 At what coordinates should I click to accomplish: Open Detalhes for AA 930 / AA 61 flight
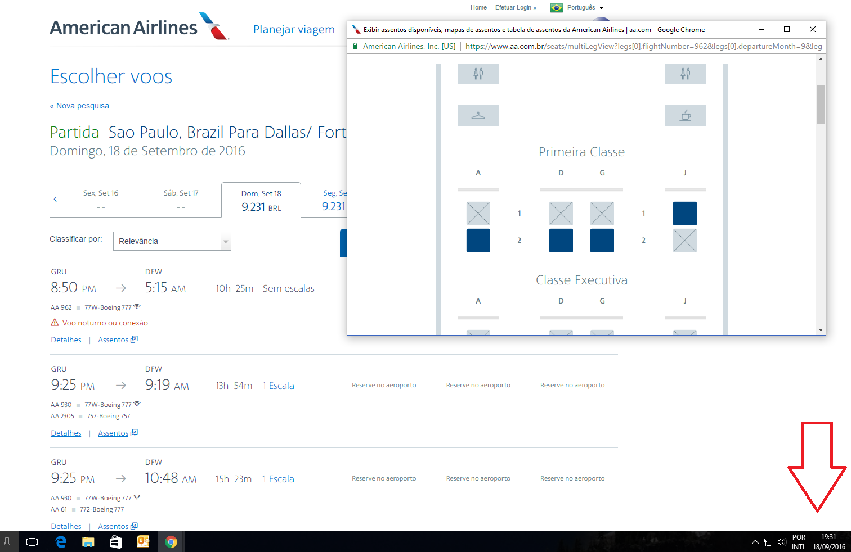pos(66,526)
